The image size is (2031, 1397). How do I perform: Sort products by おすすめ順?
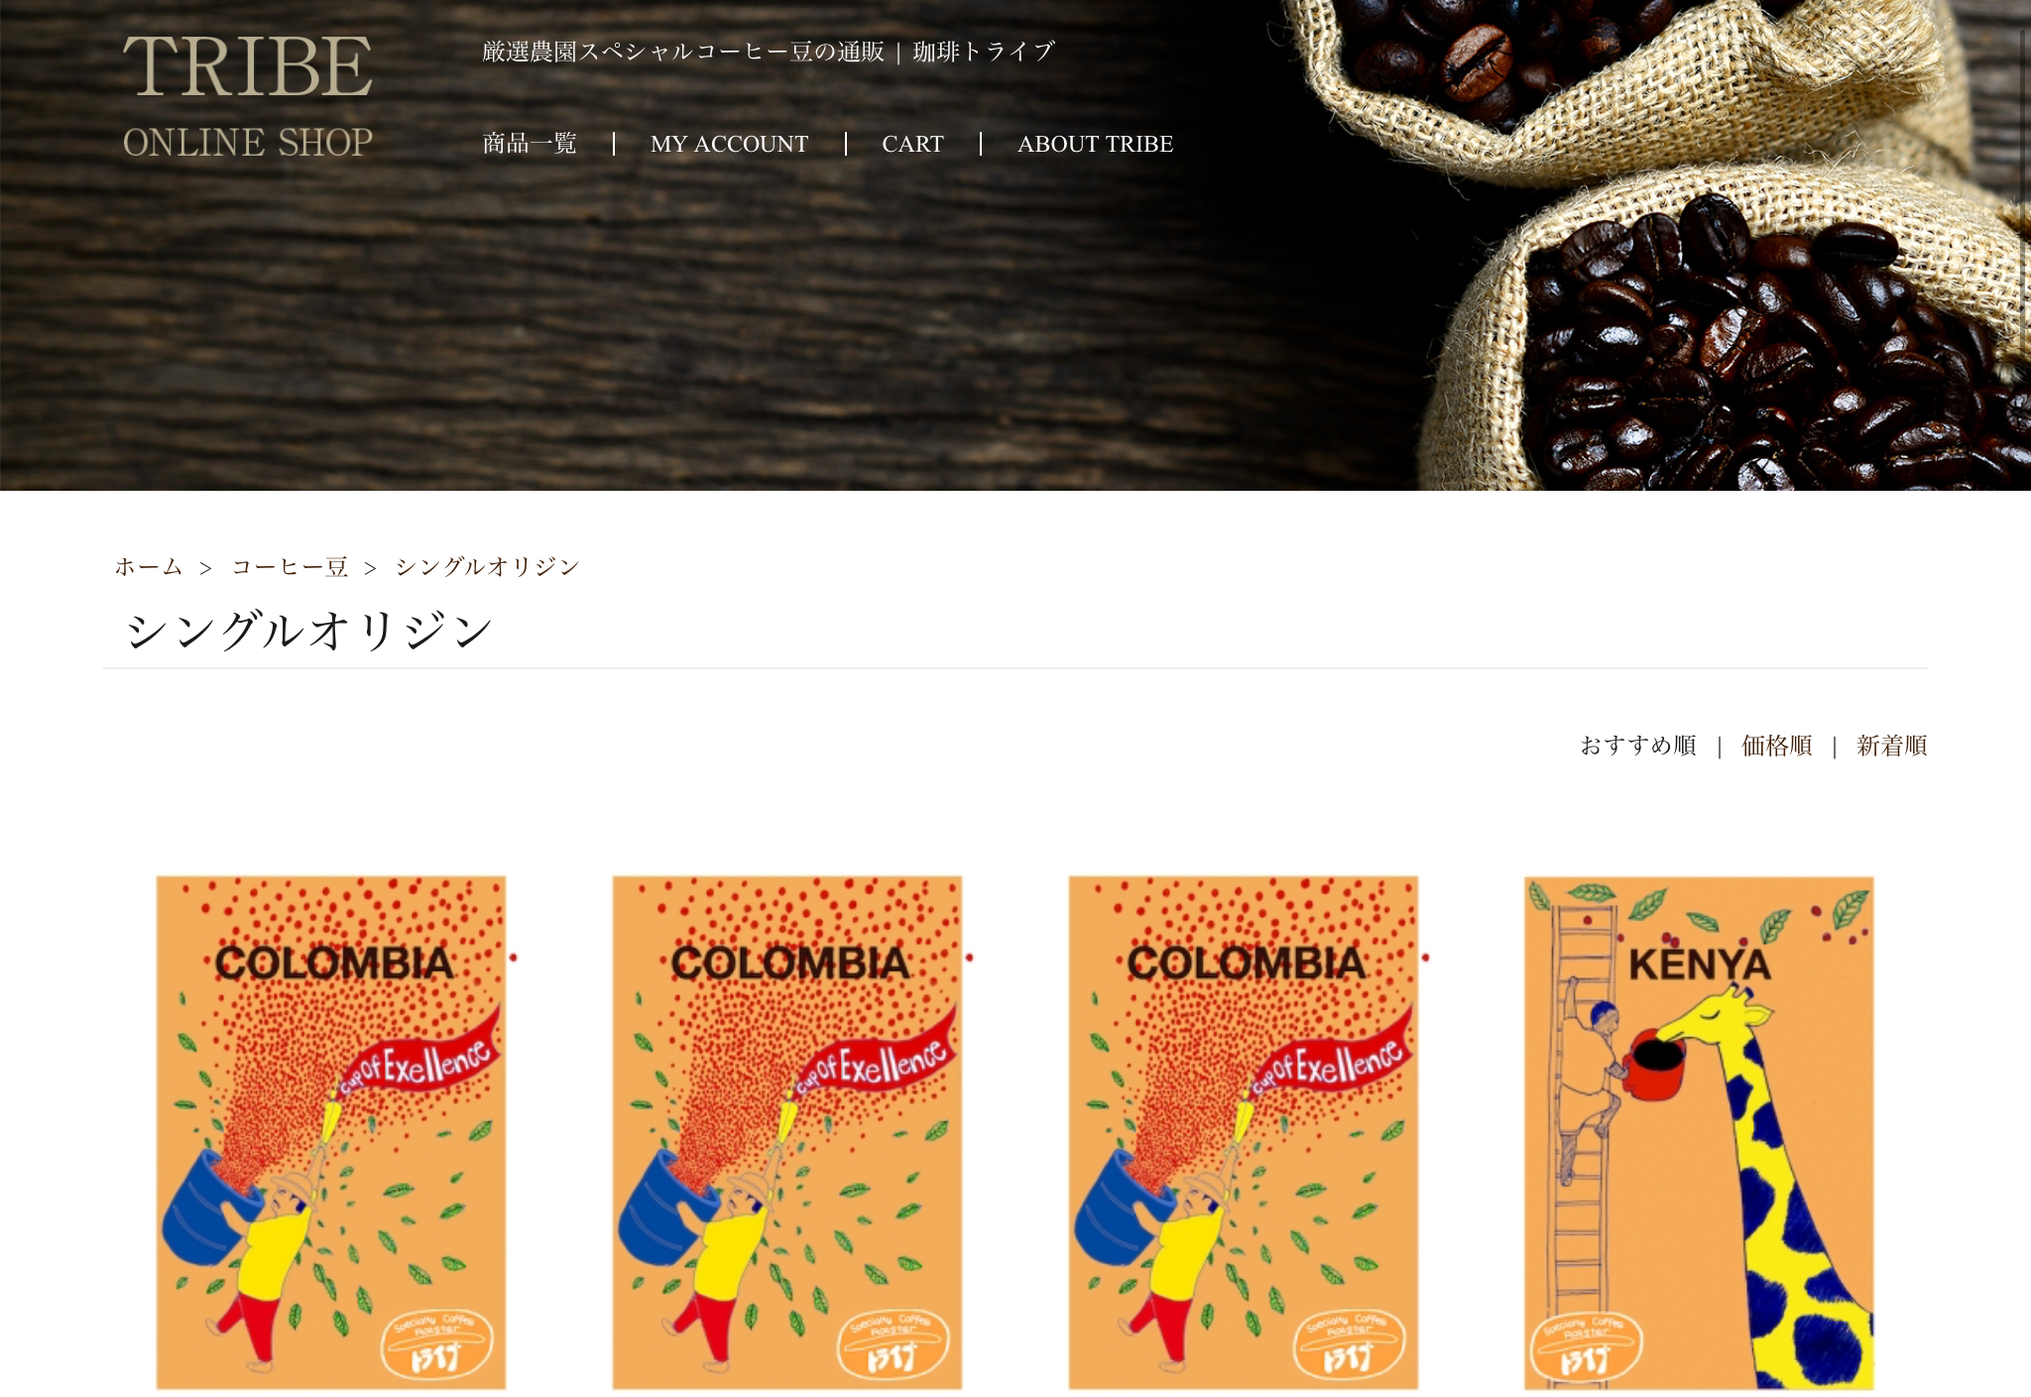[x=1638, y=746]
